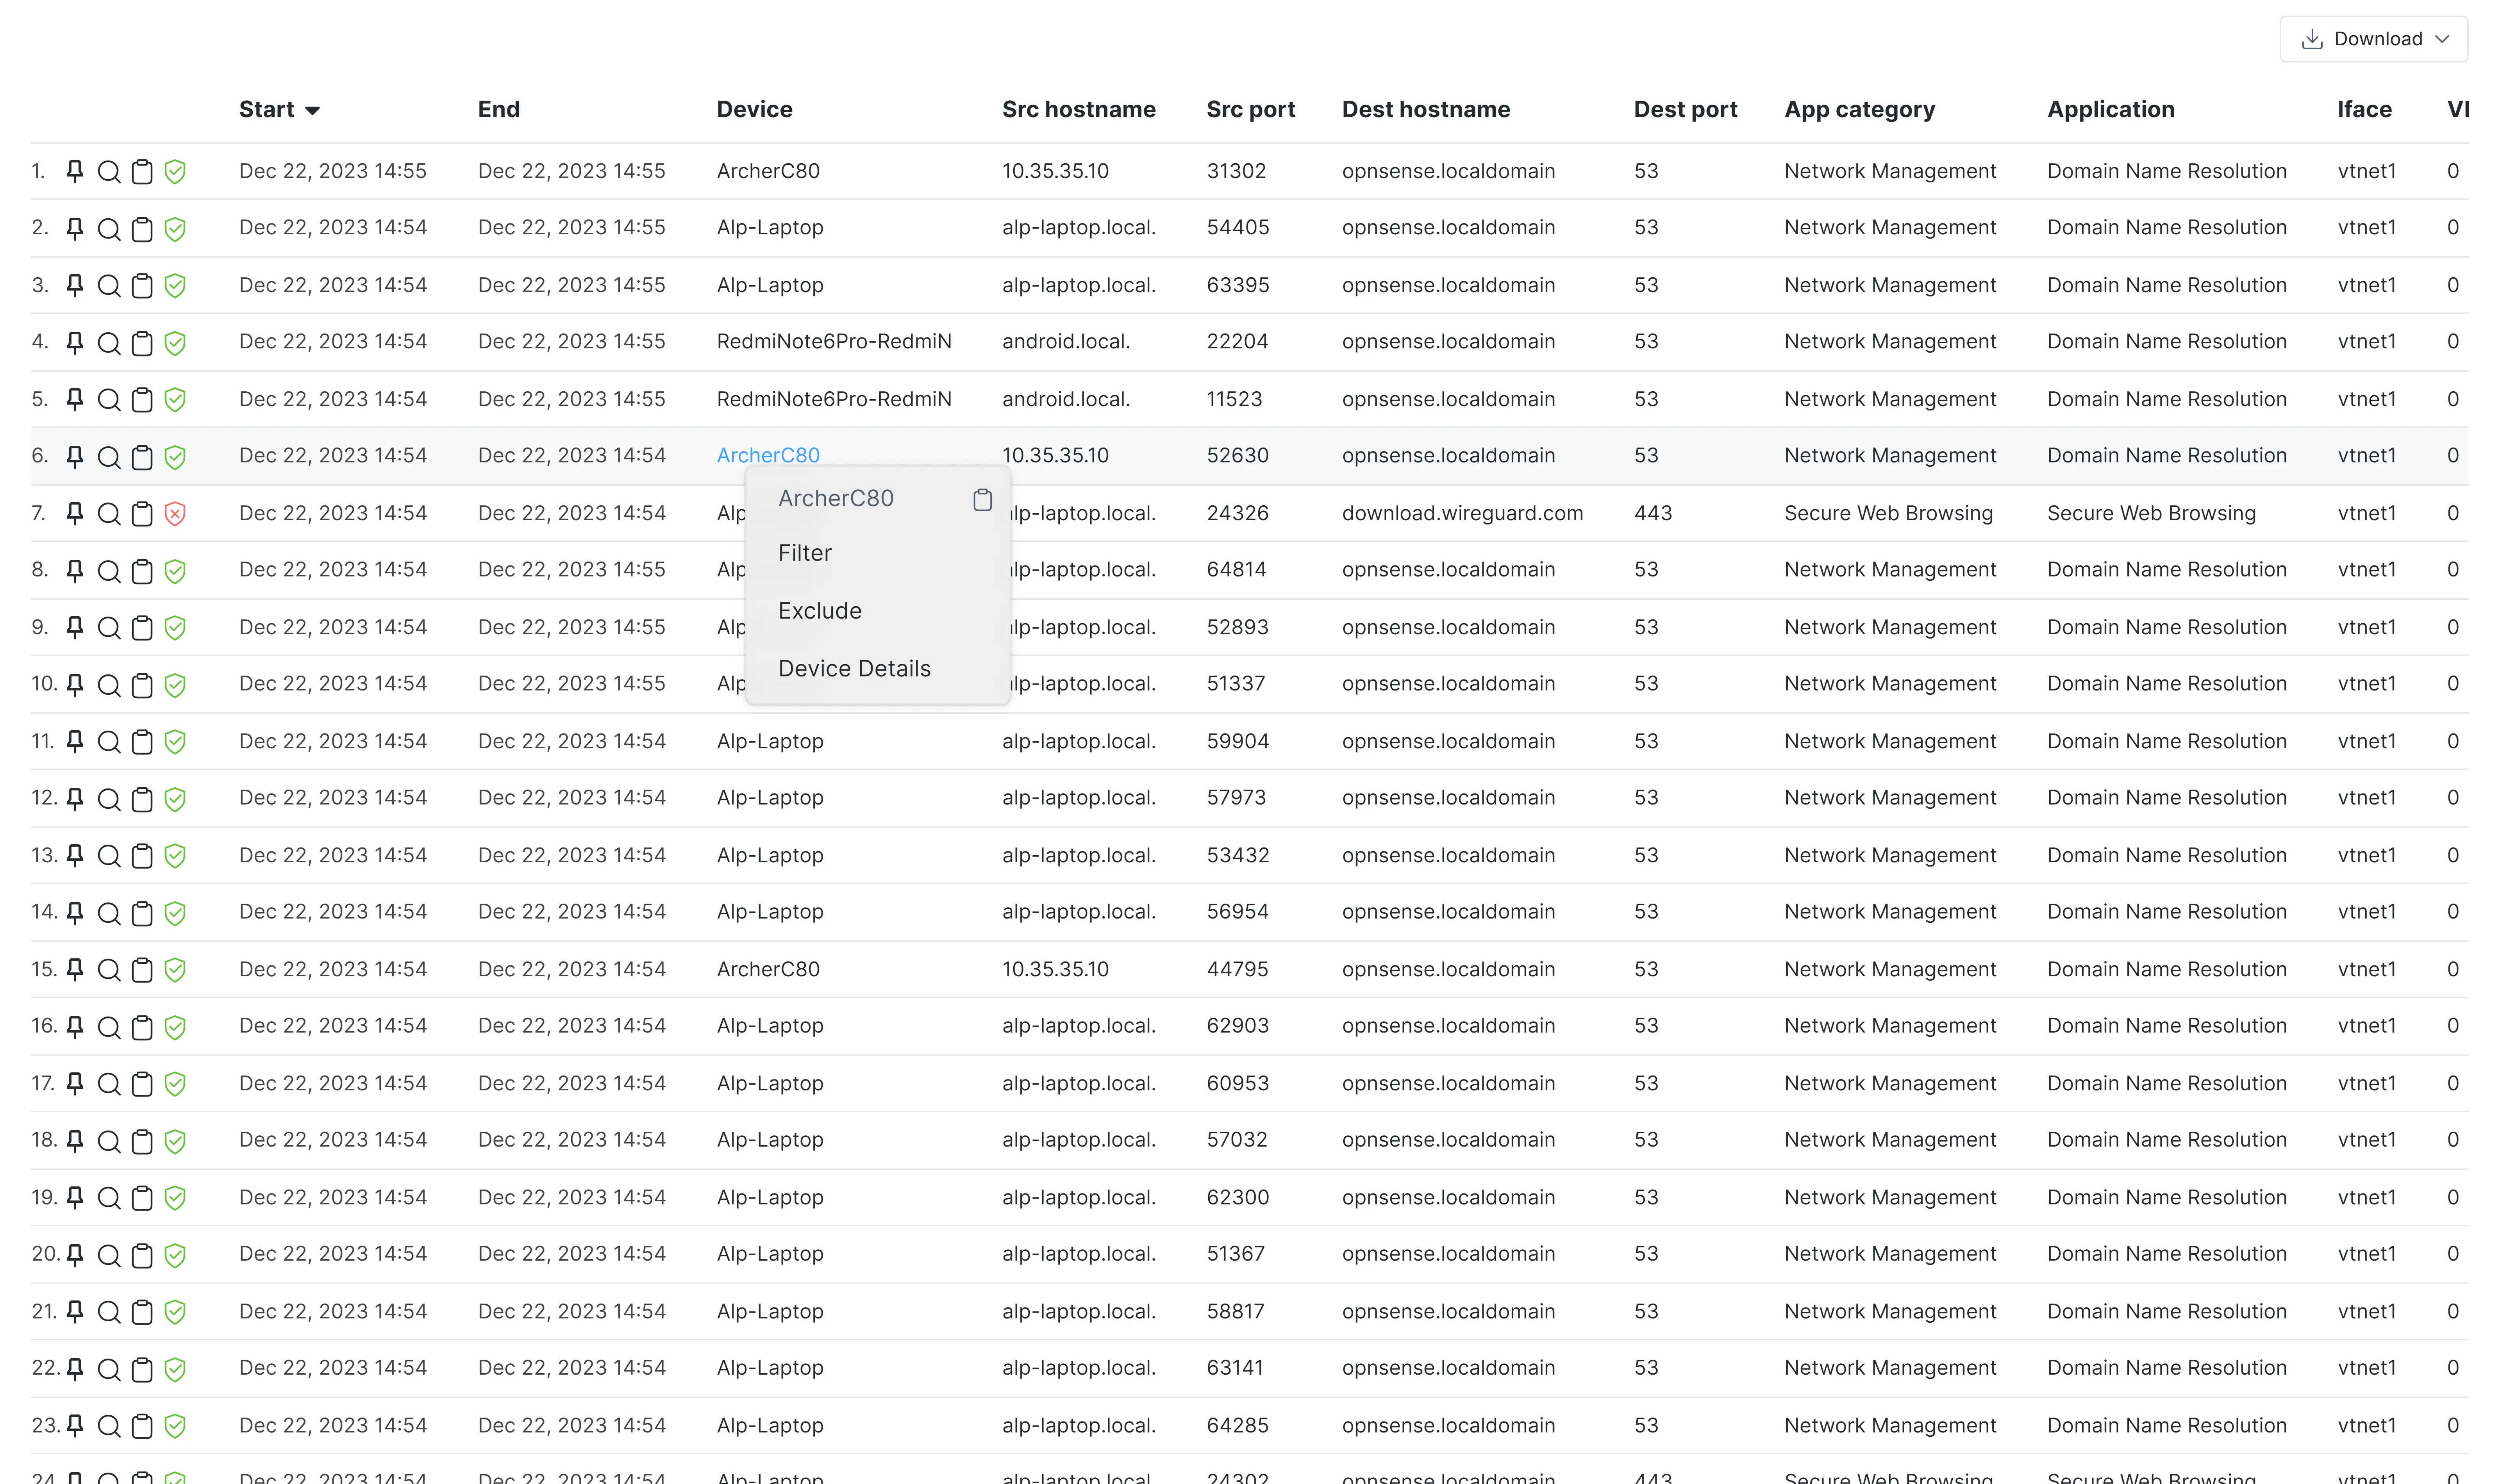Click green shield icon in row 19
Screen dimensions: 2500x1484
175,1198
